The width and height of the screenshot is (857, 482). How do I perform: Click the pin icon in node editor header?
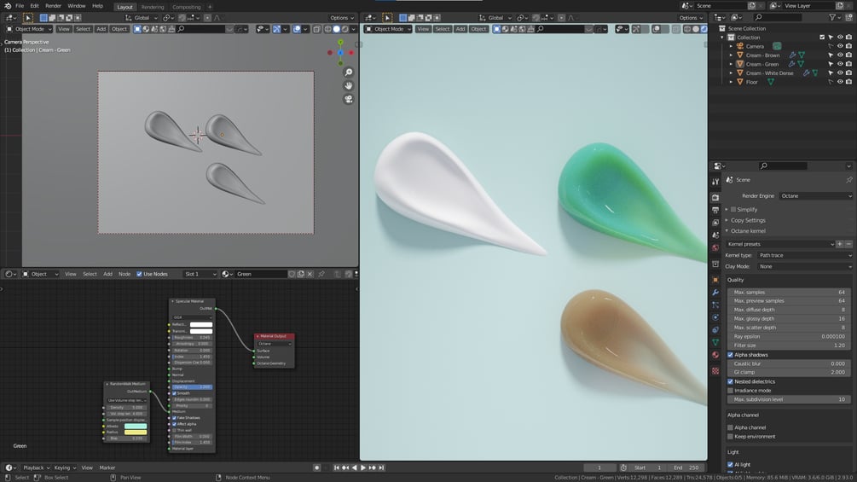(x=321, y=274)
